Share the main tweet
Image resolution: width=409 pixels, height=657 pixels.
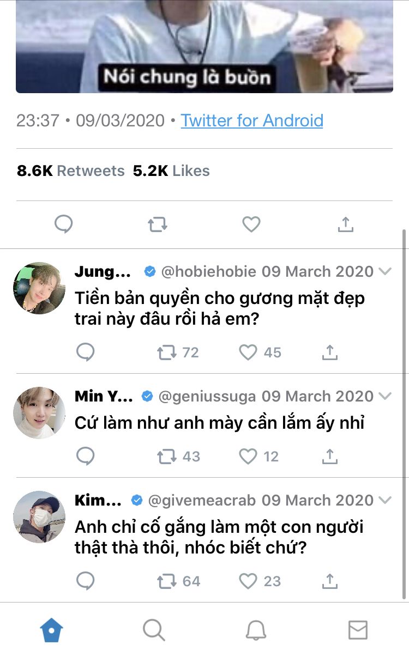[x=346, y=224]
